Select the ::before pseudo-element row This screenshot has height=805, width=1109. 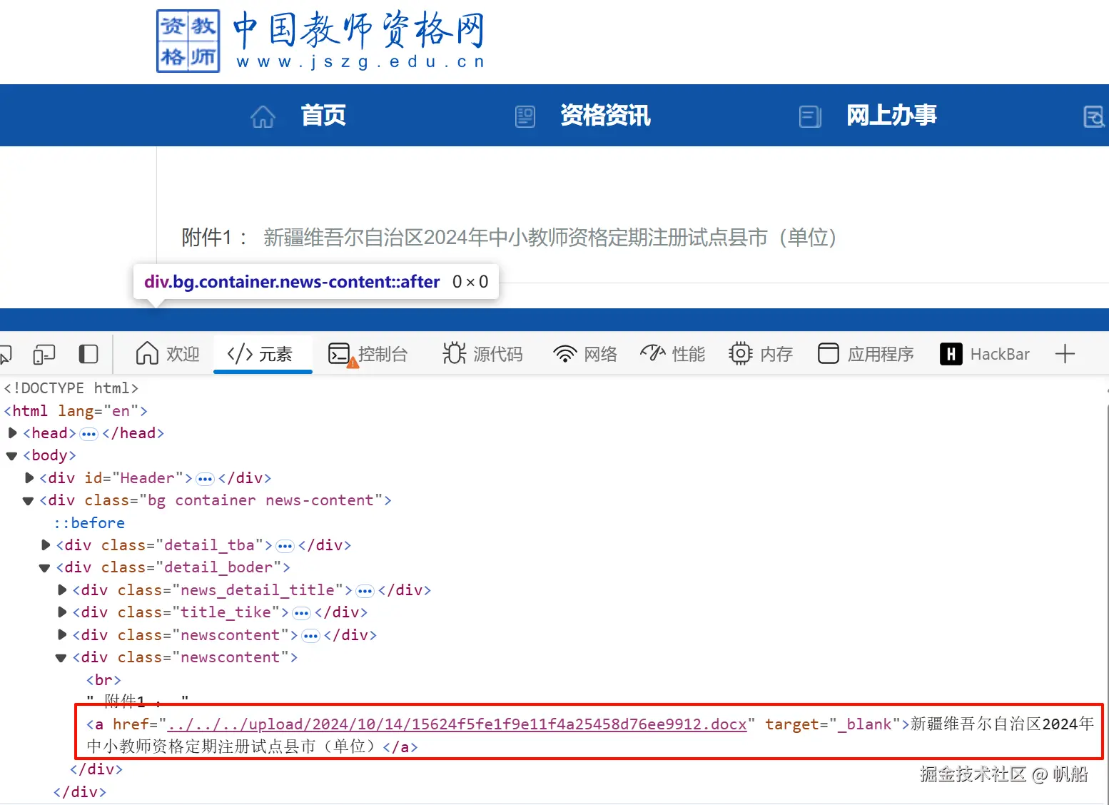point(89,523)
